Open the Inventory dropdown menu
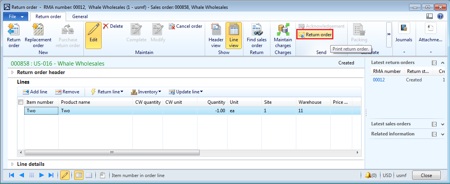The width and height of the screenshot is (450, 184). coord(146,92)
